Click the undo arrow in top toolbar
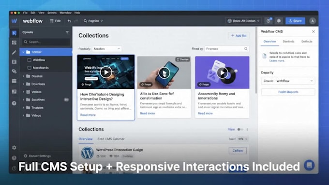329x185 pixels. click(x=69, y=21)
